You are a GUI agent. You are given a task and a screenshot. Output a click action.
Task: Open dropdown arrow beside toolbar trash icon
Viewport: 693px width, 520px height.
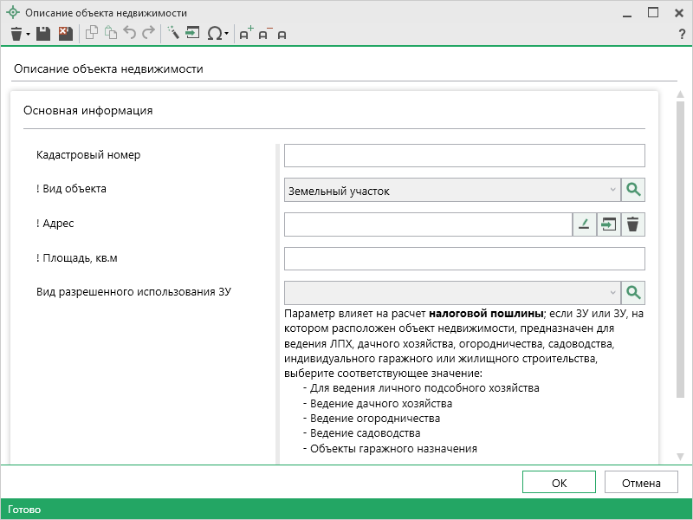click(28, 35)
